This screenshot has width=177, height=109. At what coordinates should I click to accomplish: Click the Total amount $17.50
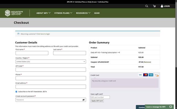tap(141, 67)
